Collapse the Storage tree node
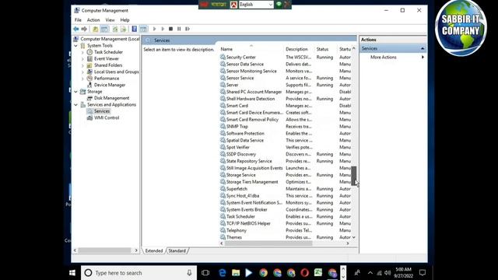This screenshot has width=498, height=280. pos(76,92)
